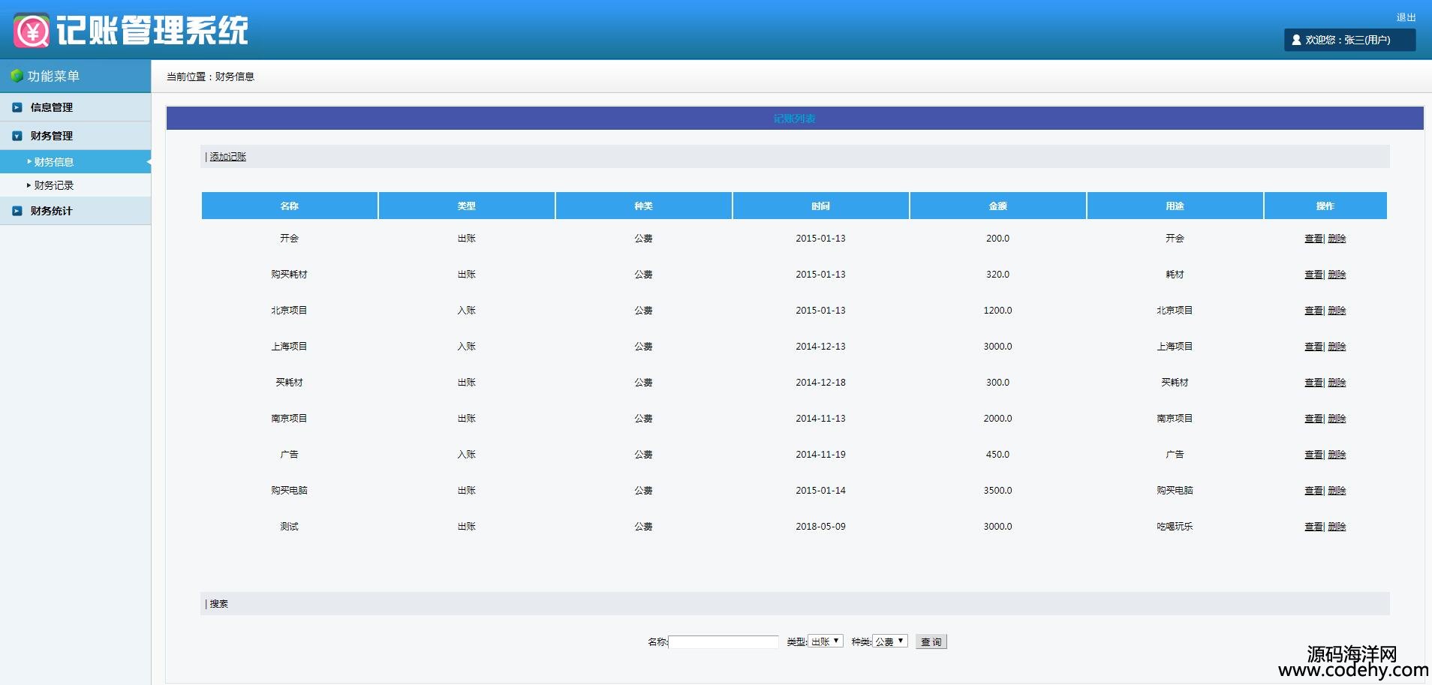Select 财务信息 in the sidebar

[54, 162]
